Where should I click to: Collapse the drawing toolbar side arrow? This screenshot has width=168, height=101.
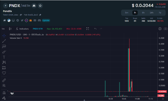8,91
